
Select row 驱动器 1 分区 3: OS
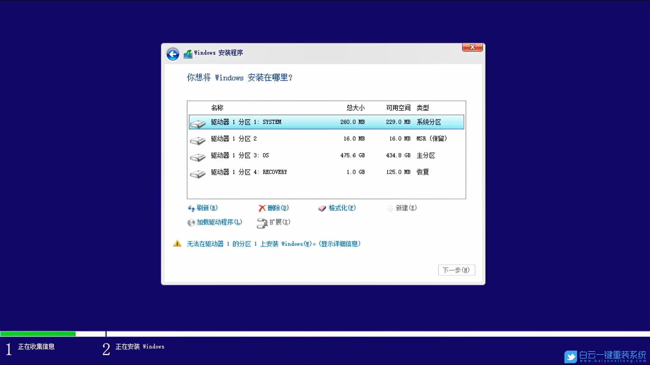[x=326, y=155]
